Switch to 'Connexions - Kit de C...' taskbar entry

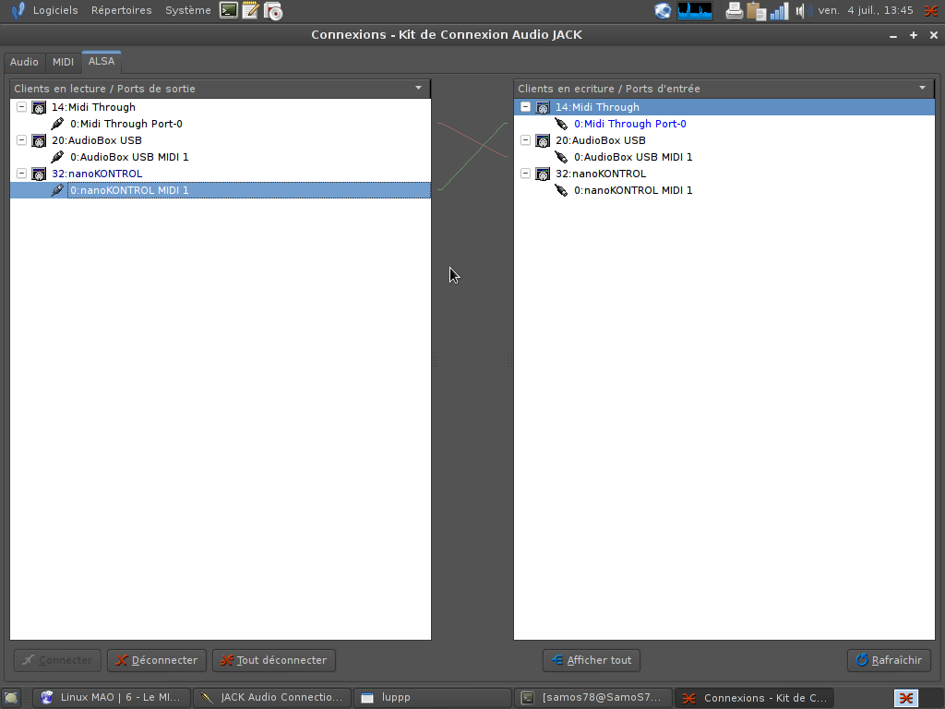click(755, 698)
